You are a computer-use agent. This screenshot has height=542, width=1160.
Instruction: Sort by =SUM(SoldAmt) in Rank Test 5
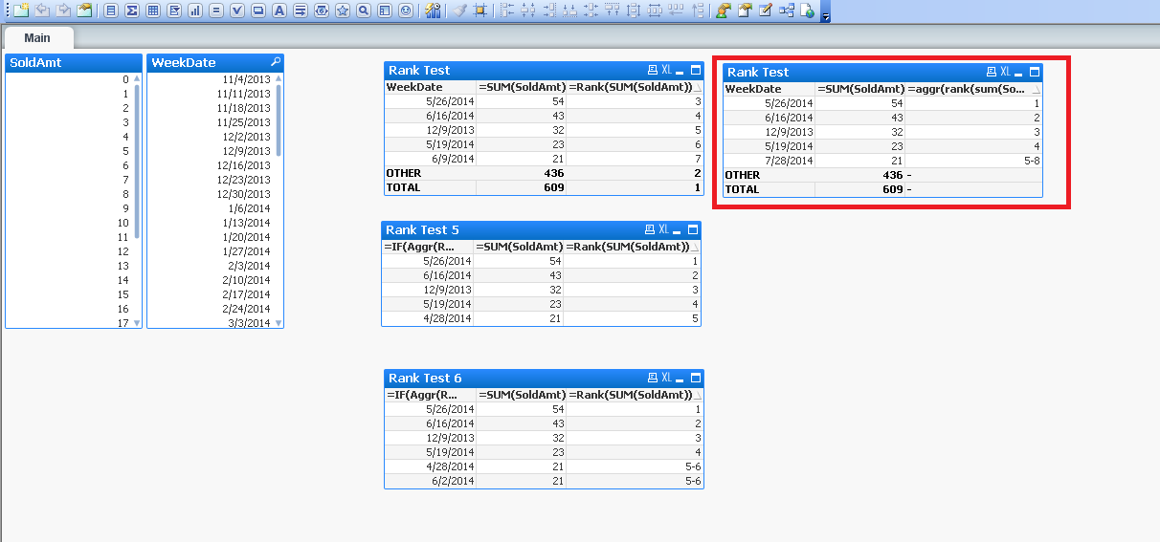point(520,247)
